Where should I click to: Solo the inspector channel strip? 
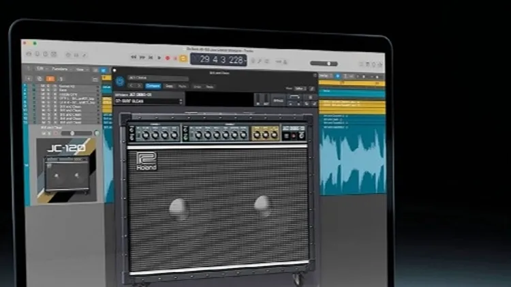[50, 133]
